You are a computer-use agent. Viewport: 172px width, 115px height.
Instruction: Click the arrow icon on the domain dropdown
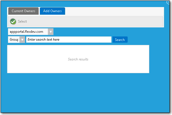51,32
